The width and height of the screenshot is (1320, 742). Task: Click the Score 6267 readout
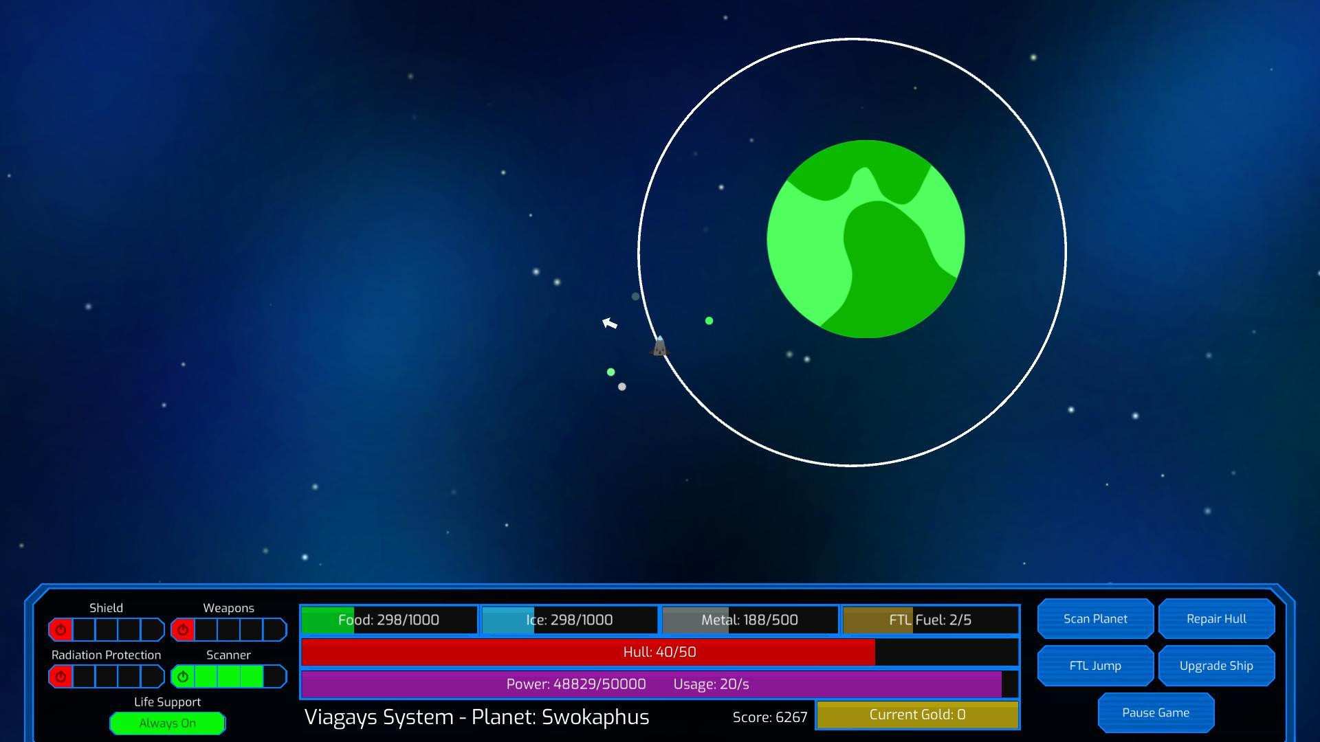[770, 717]
